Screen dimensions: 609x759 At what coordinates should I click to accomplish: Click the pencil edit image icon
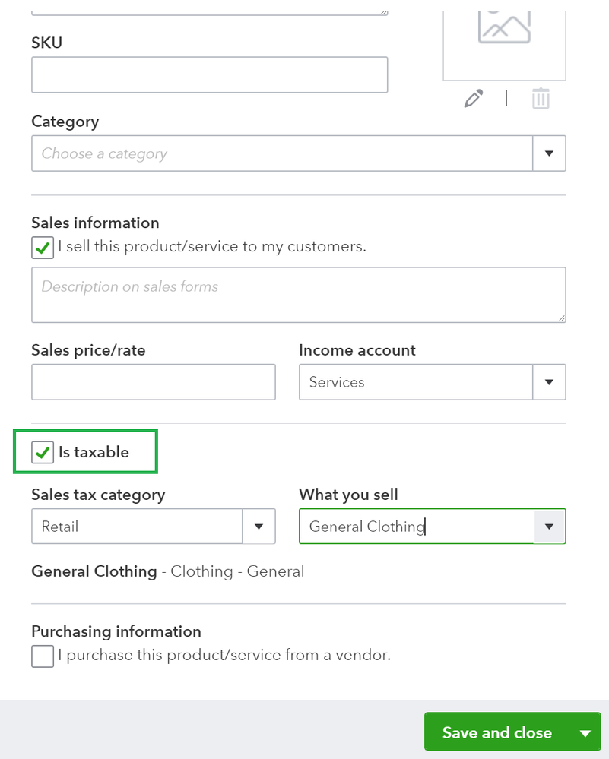point(474,98)
